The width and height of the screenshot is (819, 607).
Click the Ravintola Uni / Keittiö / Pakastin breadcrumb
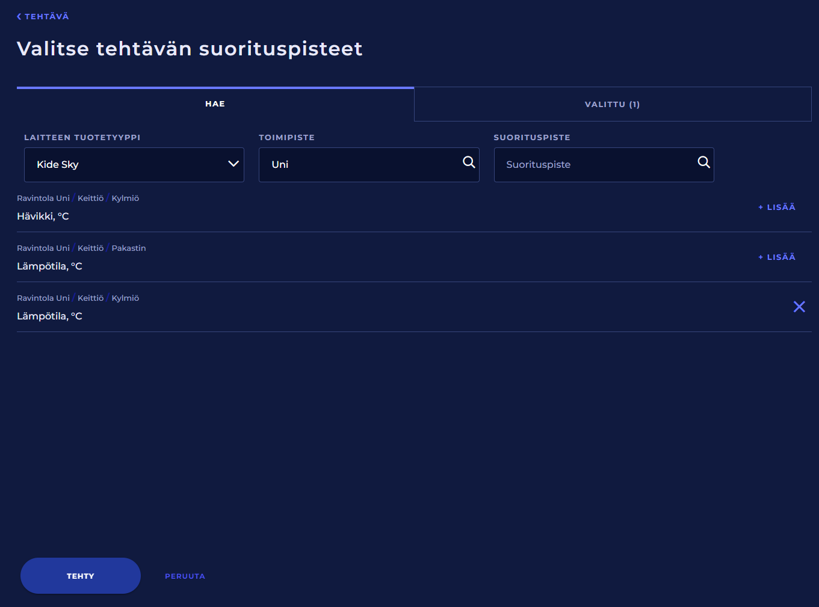click(81, 248)
